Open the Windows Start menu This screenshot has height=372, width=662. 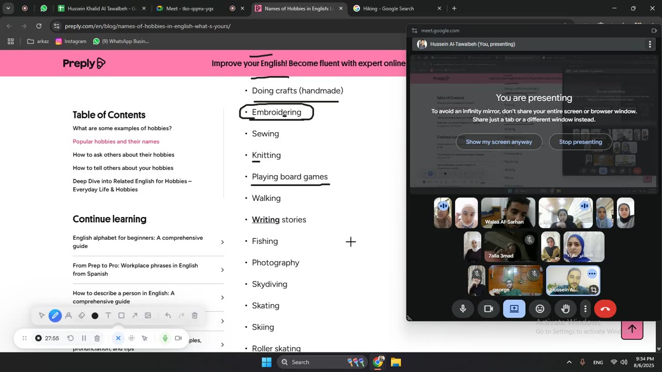[266, 362]
